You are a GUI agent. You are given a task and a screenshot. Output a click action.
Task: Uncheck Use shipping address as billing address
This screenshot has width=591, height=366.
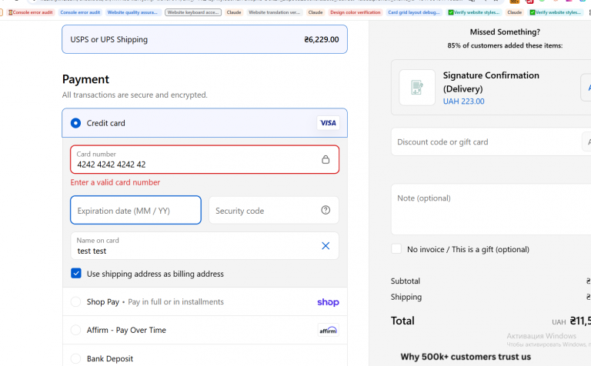pos(76,274)
